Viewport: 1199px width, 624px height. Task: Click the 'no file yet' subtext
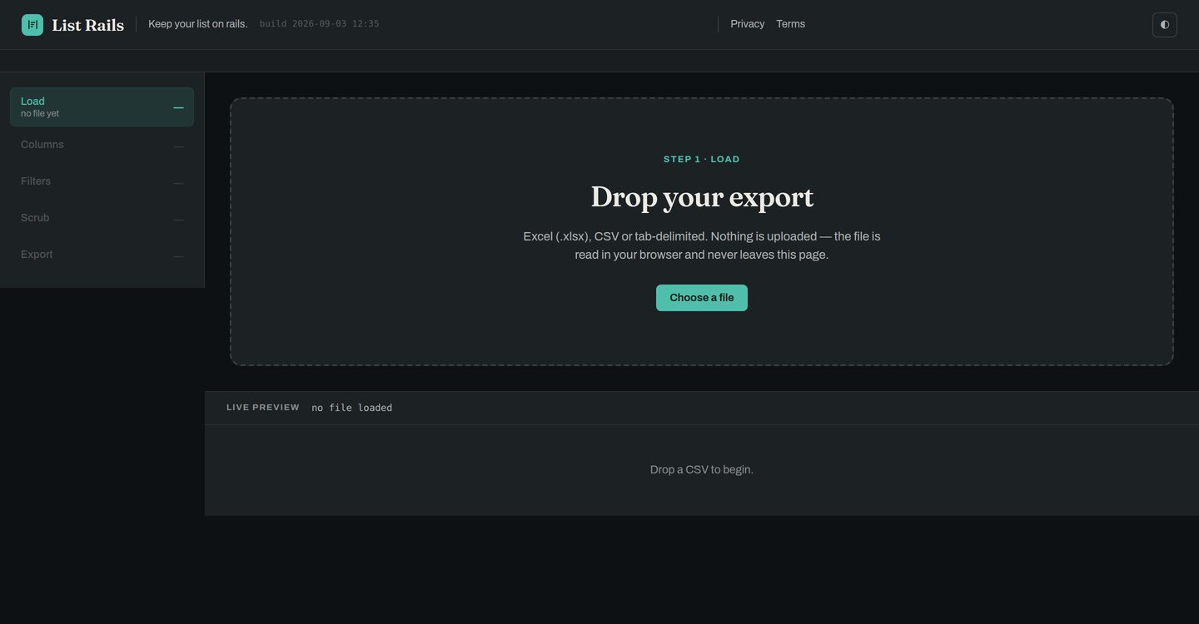[40, 114]
